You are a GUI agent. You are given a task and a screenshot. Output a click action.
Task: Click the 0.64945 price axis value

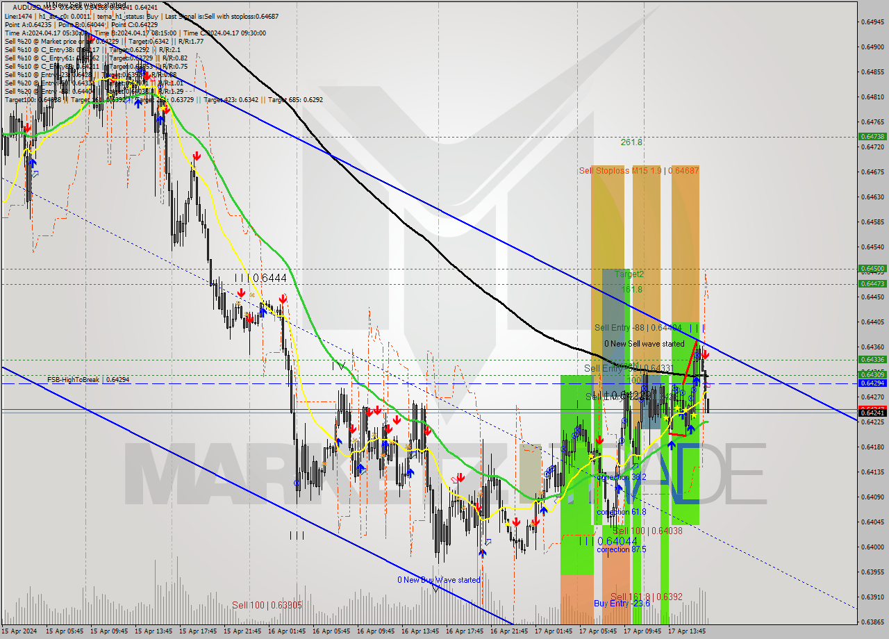(x=872, y=22)
